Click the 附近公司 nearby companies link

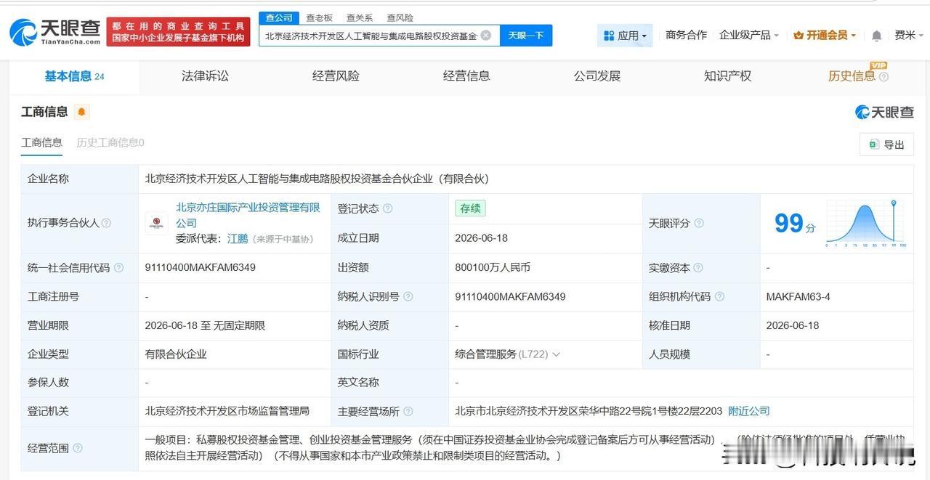[x=749, y=412]
